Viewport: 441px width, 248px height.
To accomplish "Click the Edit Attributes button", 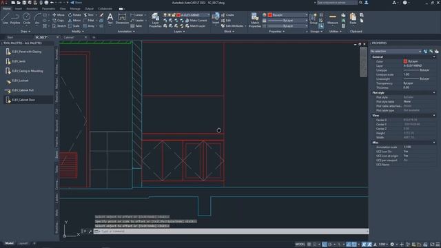I will 232,26.
